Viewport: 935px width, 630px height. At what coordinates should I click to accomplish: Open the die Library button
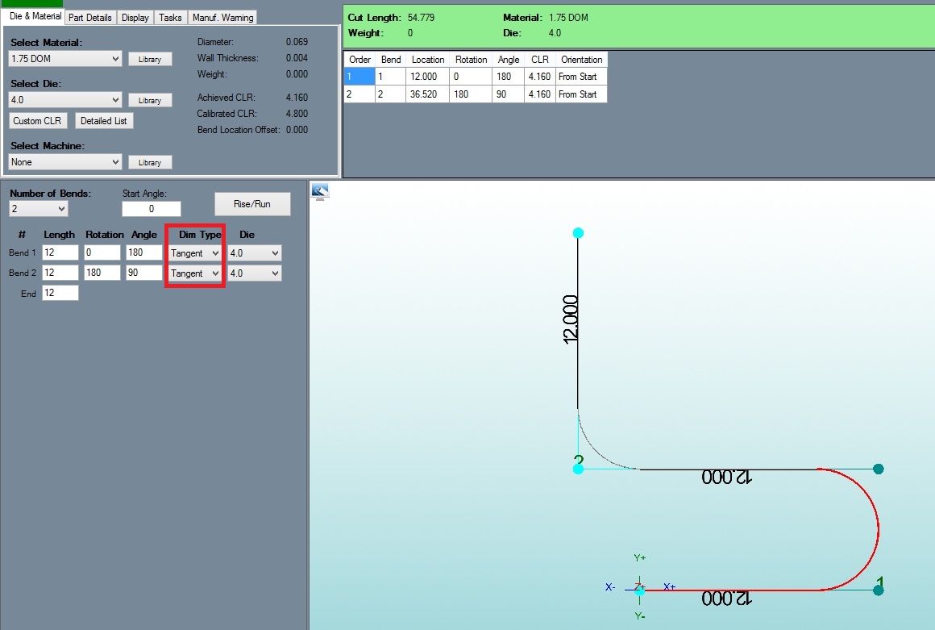click(150, 100)
